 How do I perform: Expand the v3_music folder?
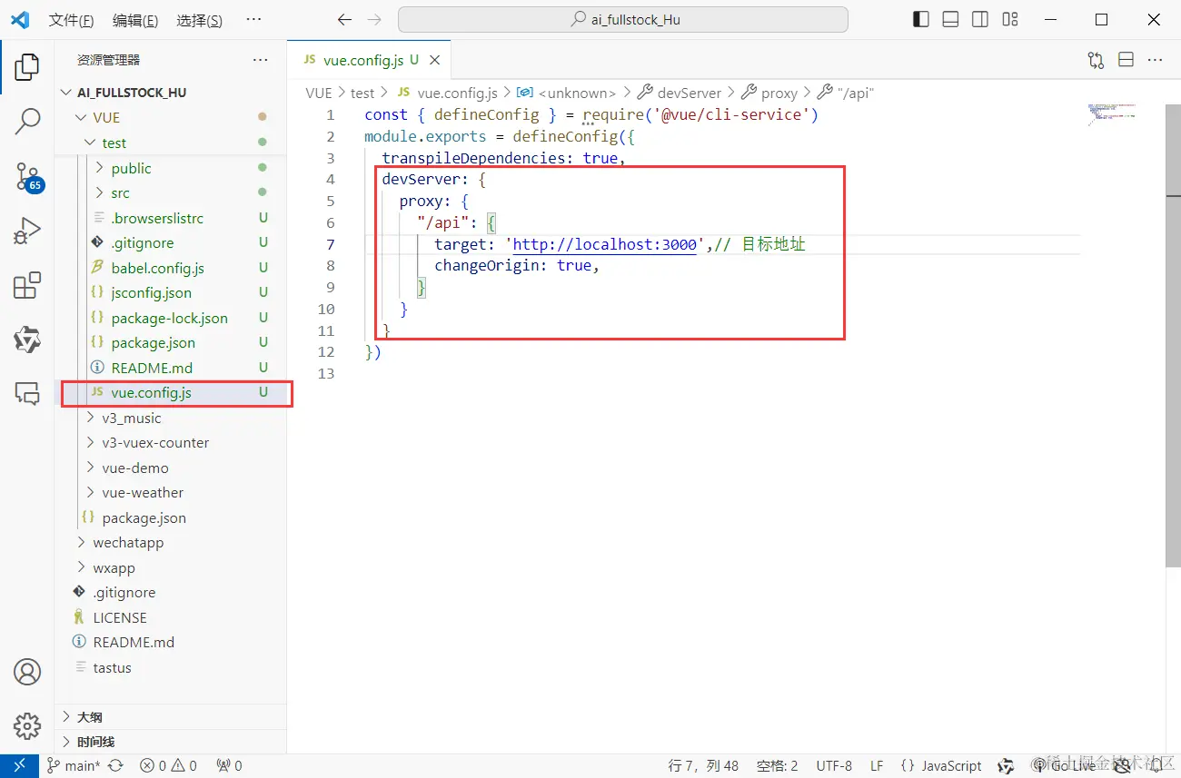[171, 418]
